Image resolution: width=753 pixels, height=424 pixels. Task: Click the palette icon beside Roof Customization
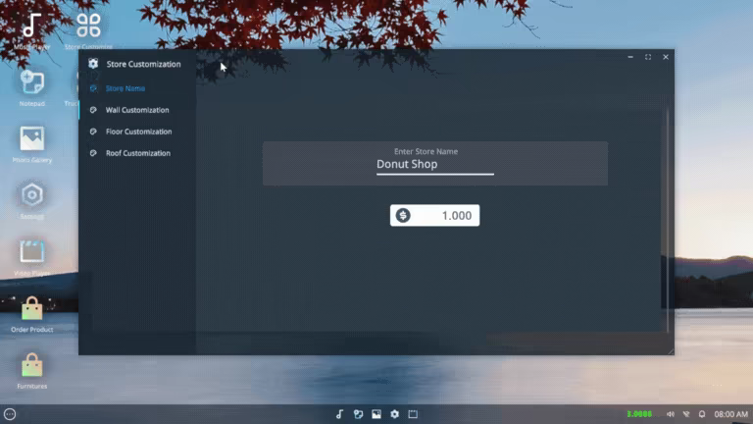pyautogui.click(x=93, y=153)
